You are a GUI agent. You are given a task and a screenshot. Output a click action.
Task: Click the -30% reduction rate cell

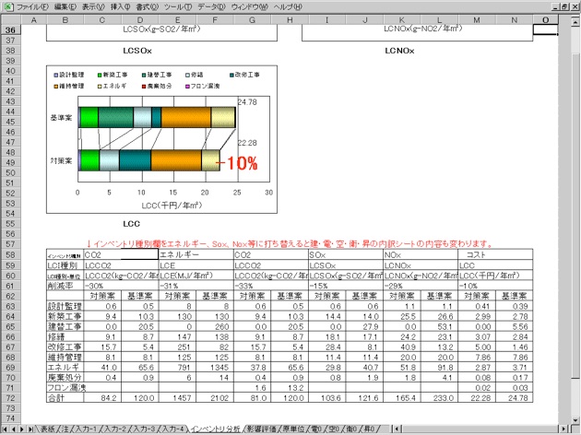tap(121, 286)
